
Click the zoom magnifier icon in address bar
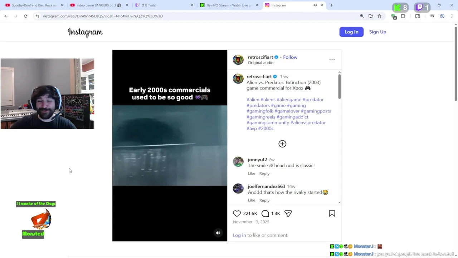(x=362, y=16)
